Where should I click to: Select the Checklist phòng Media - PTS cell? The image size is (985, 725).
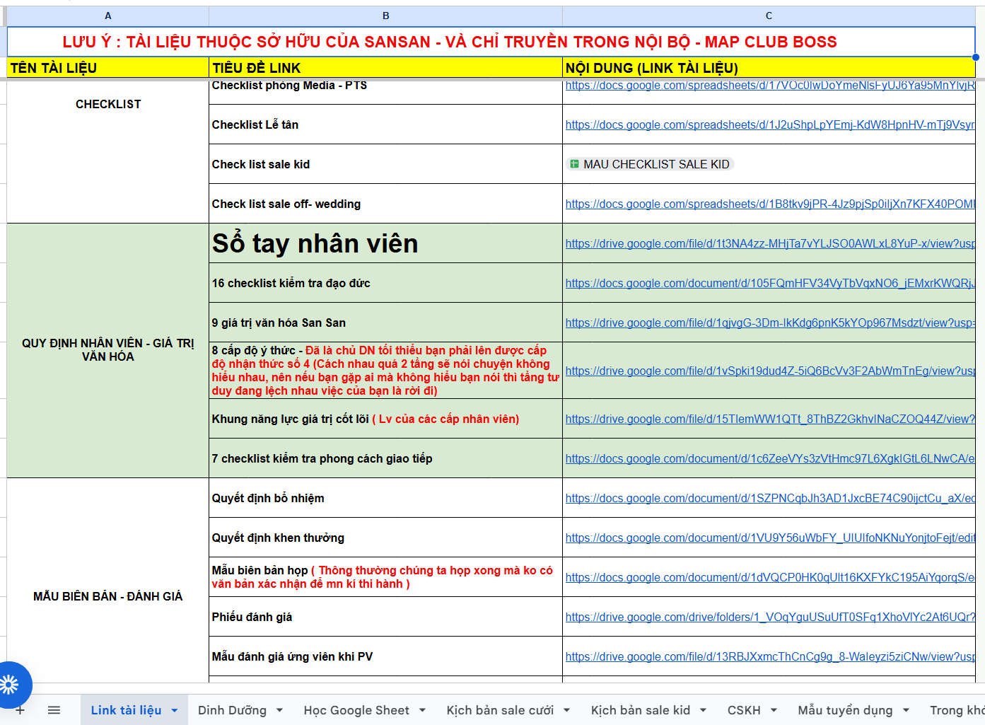(386, 92)
